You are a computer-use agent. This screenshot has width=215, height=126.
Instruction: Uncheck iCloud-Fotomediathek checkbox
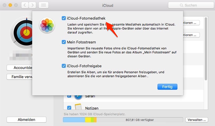point(64,18)
